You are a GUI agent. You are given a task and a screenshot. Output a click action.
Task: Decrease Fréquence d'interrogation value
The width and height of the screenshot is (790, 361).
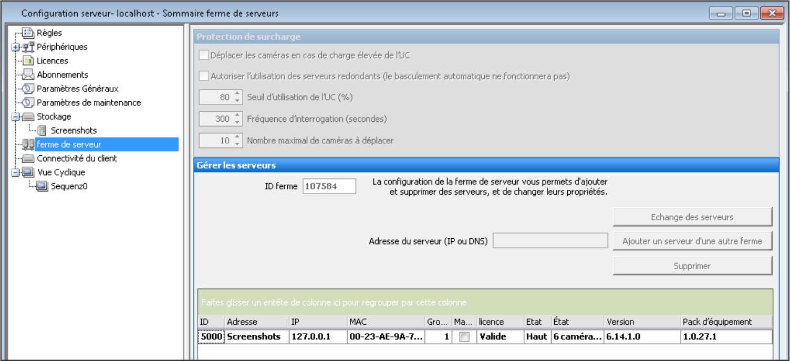coord(237,122)
